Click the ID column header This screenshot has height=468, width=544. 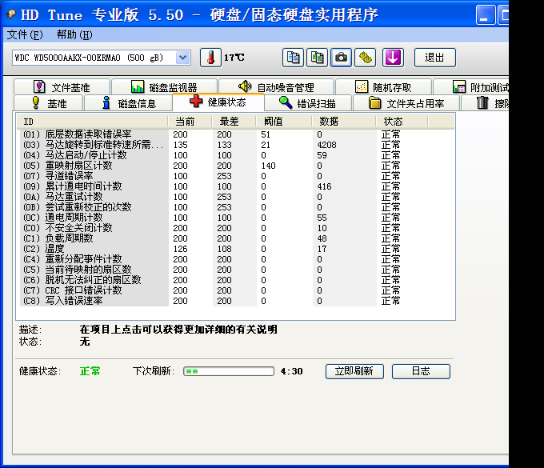[x=92, y=122]
